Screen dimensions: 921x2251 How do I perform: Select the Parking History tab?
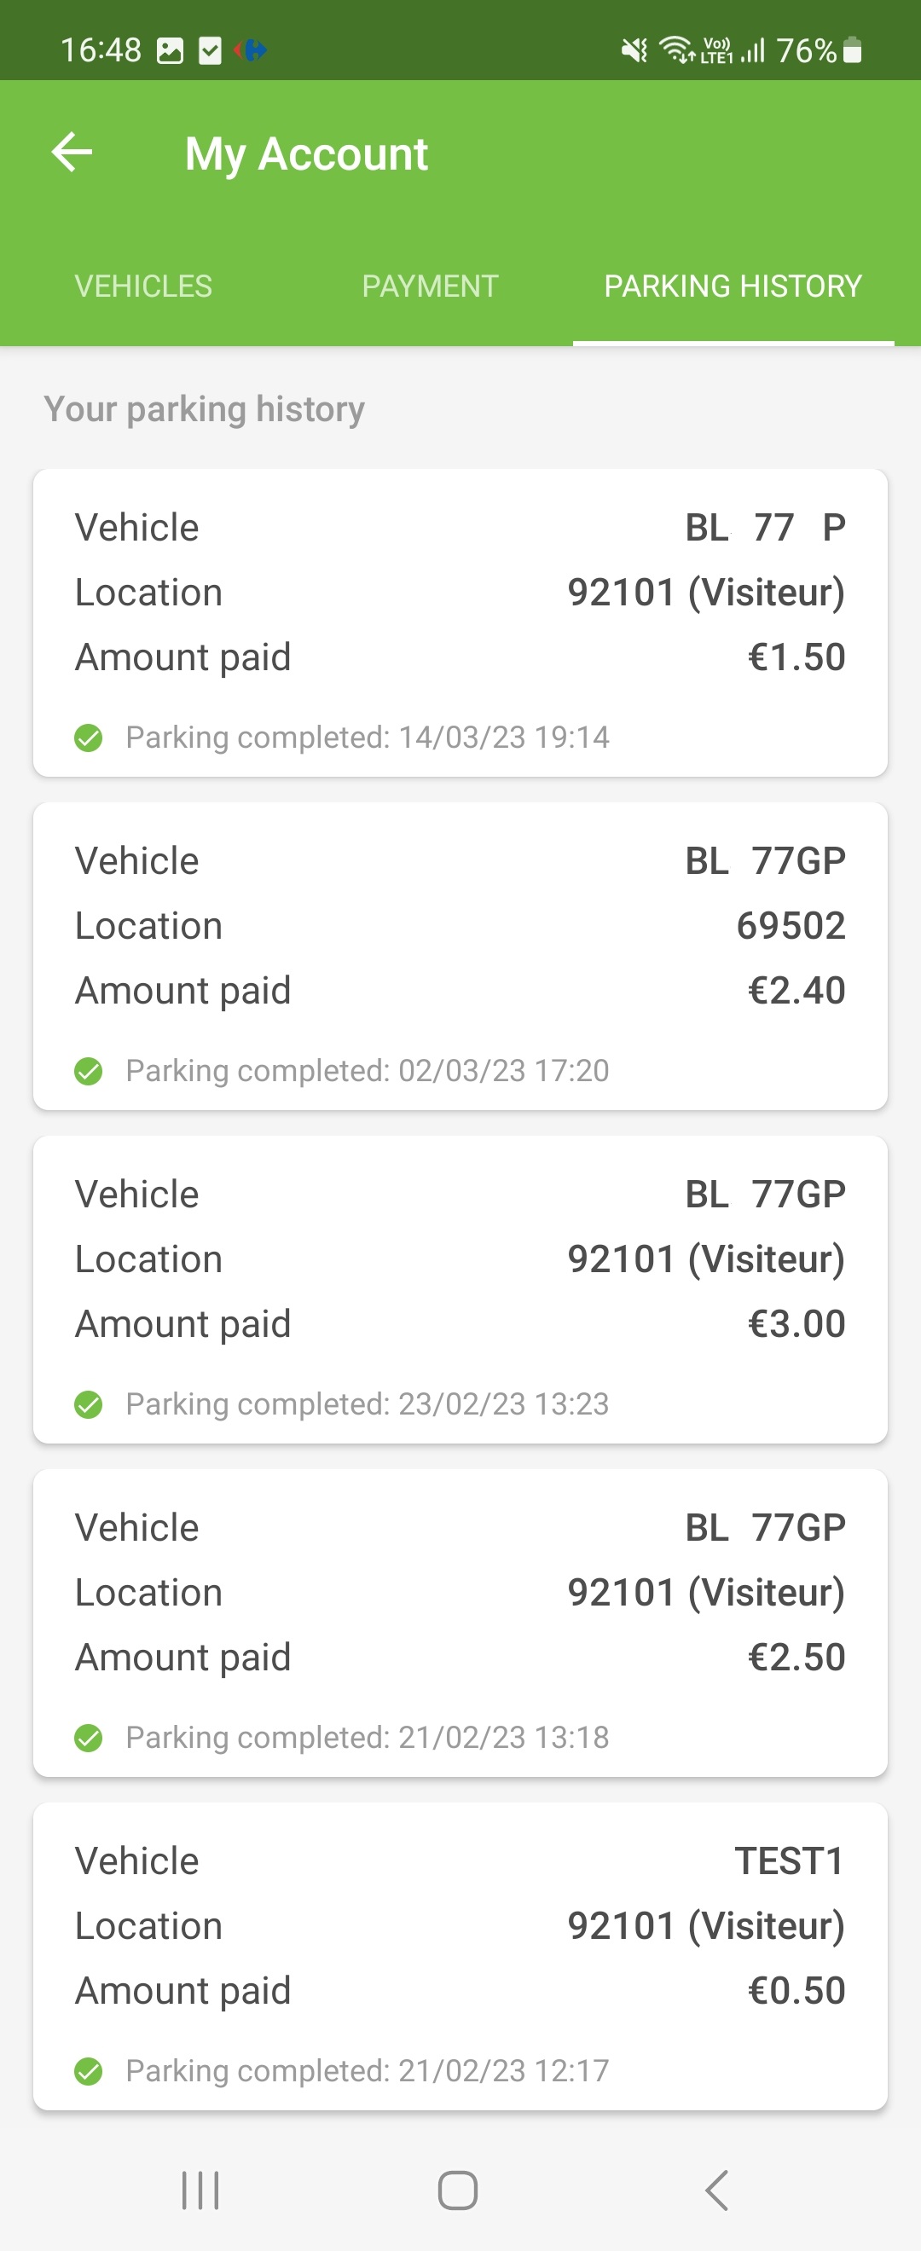[733, 286]
